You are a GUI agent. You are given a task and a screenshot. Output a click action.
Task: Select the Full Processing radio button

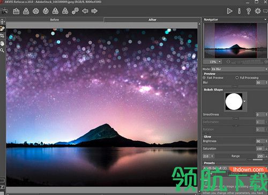click(x=237, y=78)
